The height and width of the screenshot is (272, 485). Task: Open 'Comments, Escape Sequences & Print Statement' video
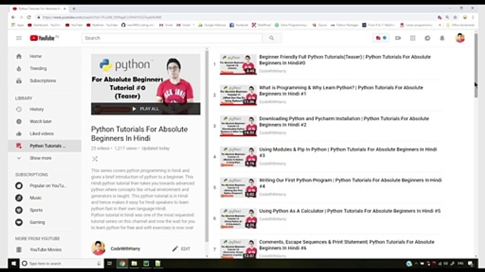[347, 245]
